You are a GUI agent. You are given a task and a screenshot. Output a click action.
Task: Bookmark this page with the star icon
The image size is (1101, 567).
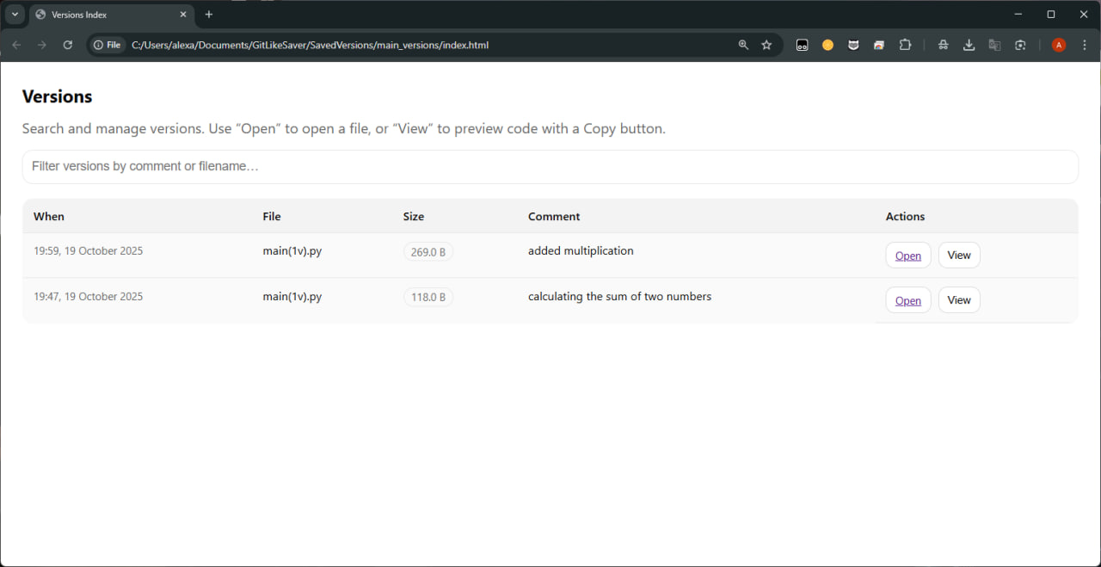click(x=766, y=45)
